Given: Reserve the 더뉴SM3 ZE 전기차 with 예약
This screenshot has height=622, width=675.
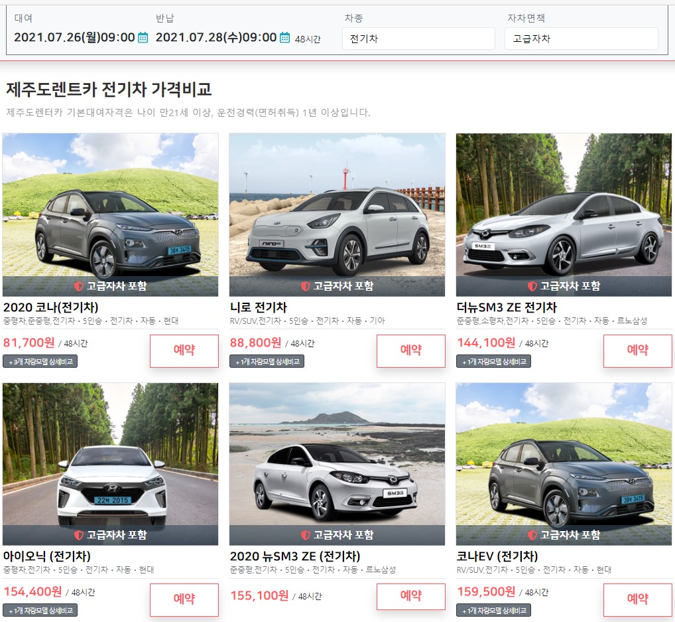Looking at the screenshot, I should pyautogui.click(x=638, y=351).
